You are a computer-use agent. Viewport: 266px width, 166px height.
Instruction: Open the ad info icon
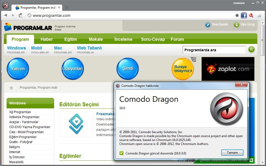pos(194,59)
